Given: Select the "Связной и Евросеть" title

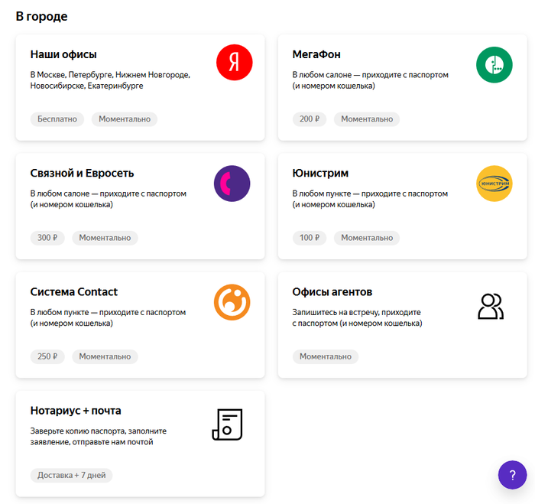Looking at the screenshot, I should coord(82,173).
